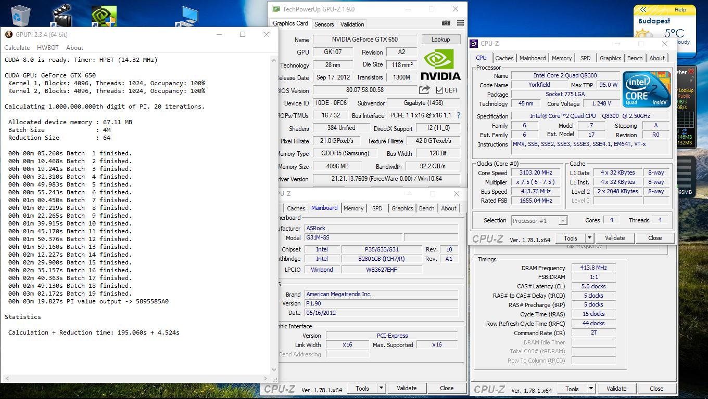Click the Core Speed value 3103.20 MHz

pos(536,173)
